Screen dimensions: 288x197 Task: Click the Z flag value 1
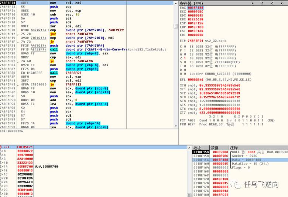[x=185, y=58]
